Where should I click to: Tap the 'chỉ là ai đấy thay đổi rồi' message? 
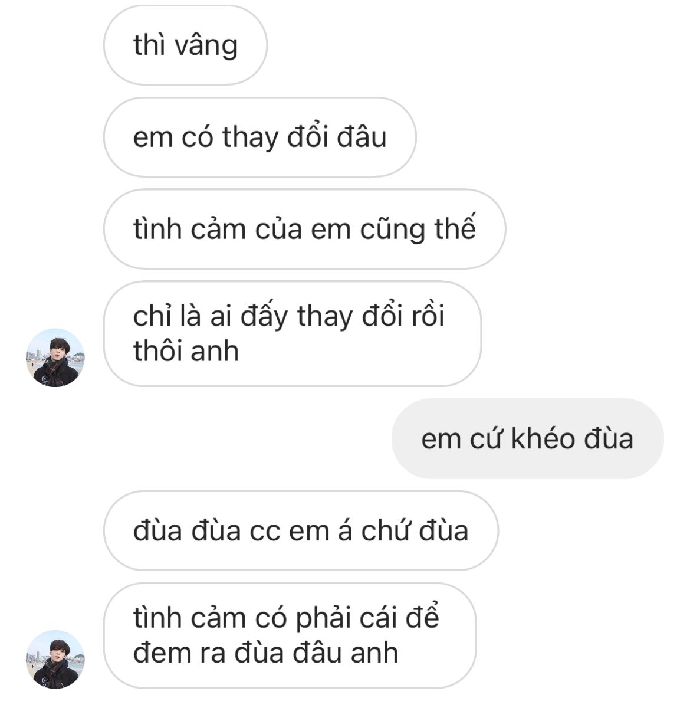pos(292,334)
